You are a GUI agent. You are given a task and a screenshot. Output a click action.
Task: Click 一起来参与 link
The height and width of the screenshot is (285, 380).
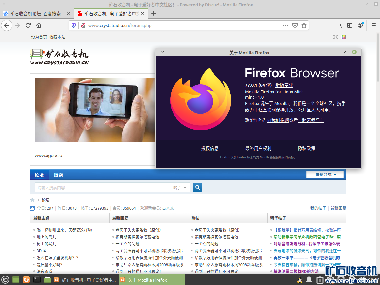pos(311,120)
